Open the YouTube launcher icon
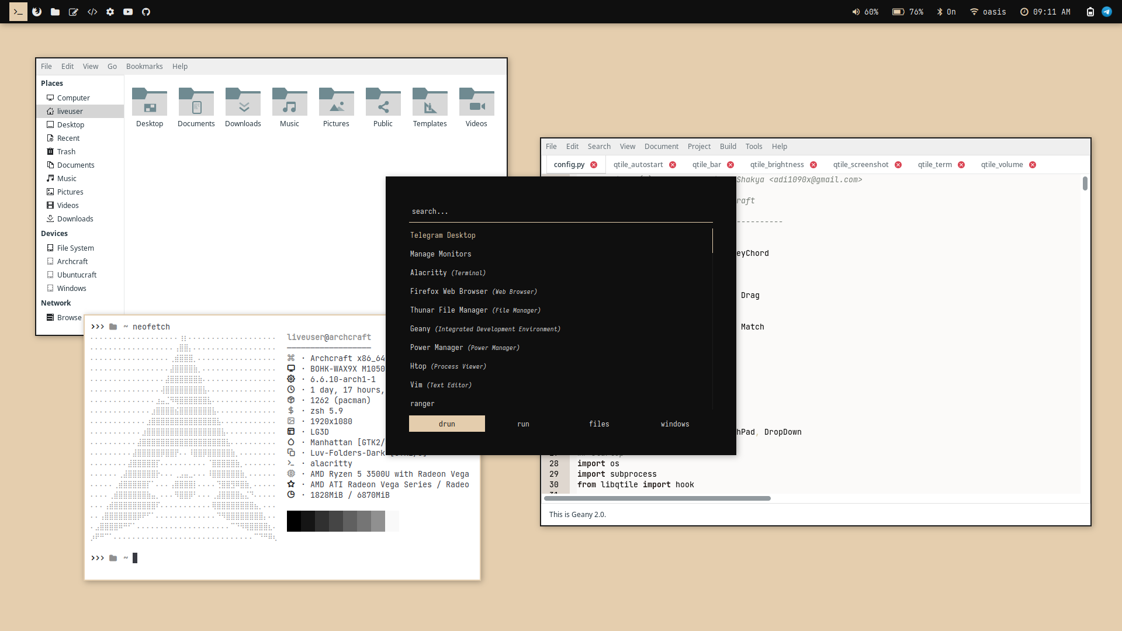 [128, 12]
